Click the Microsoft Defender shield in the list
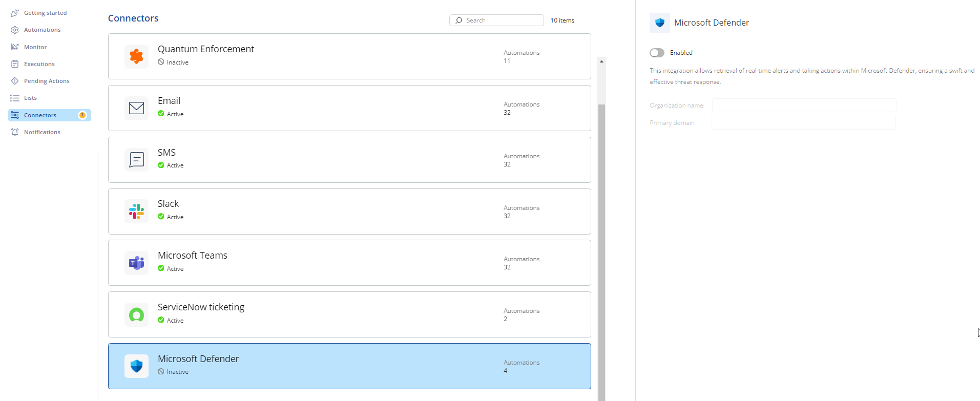Viewport: 980px width, 401px height. [x=136, y=366]
